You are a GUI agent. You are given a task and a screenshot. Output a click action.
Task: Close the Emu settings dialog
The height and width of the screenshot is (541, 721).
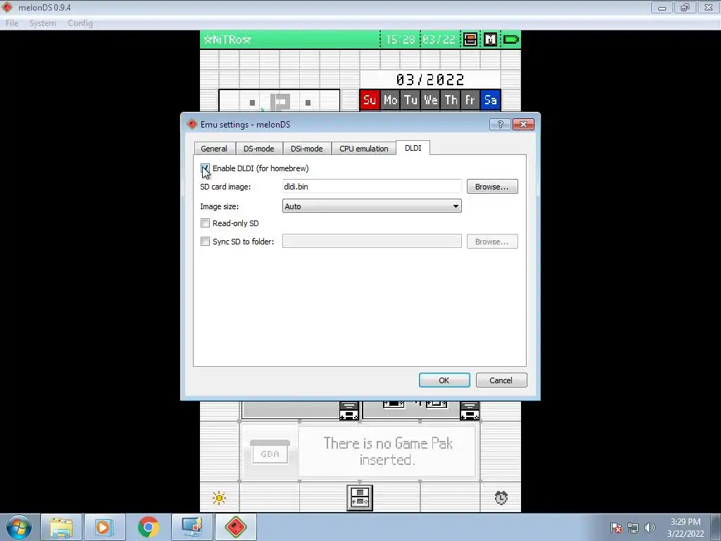(x=523, y=124)
